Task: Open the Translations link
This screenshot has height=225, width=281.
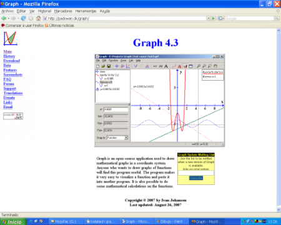Action: point(13,93)
